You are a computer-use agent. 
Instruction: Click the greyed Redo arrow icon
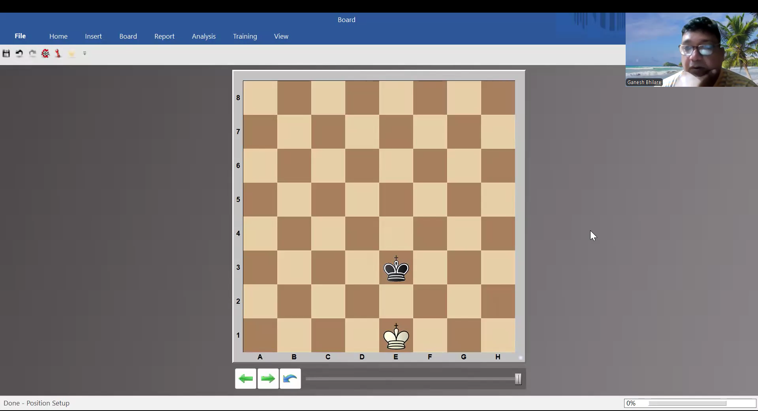(x=32, y=54)
